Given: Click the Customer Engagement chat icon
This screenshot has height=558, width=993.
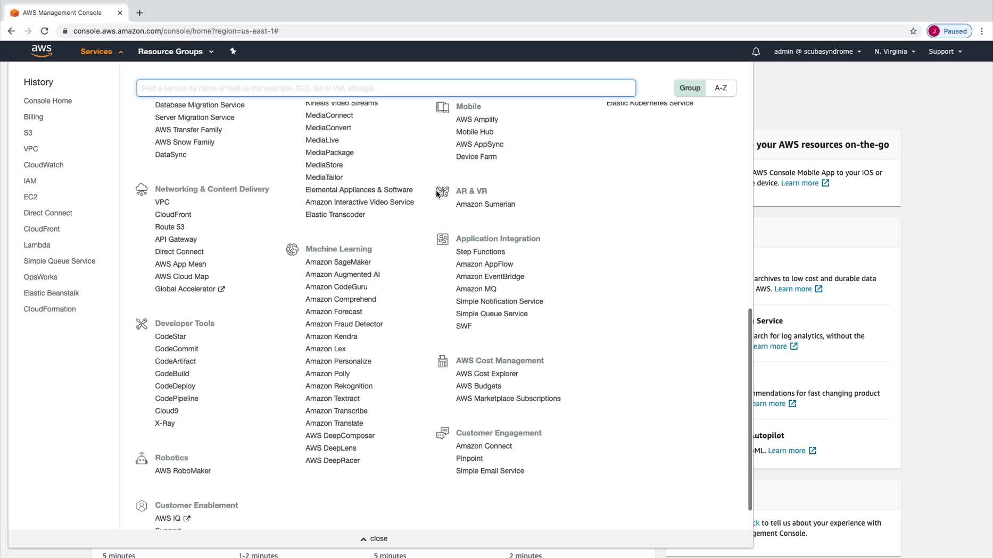Looking at the screenshot, I should tap(443, 433).
